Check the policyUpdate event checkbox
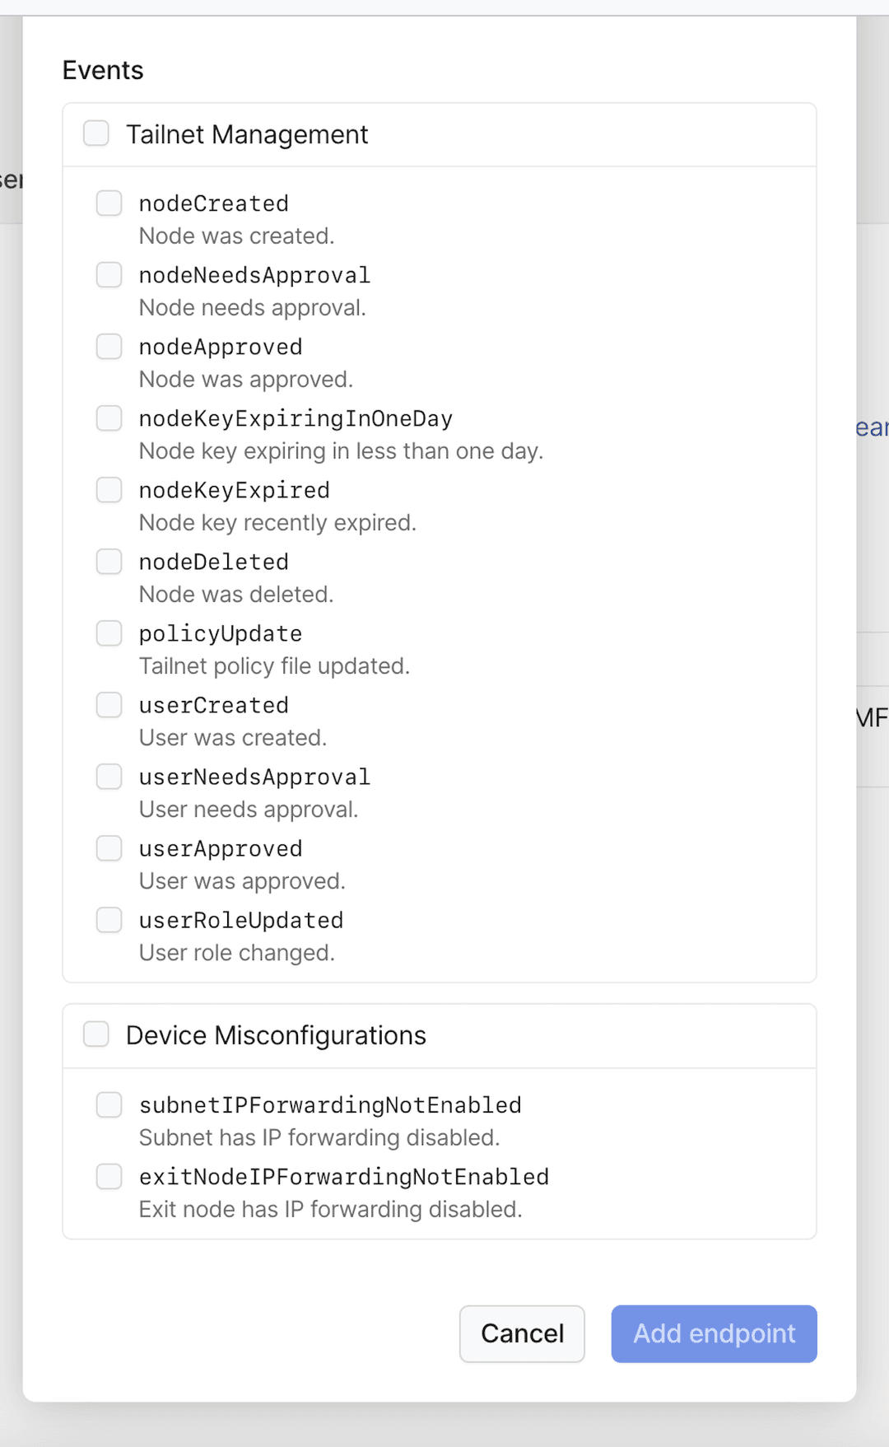This screenshot has width=889, height=1447. click(109, 632)
